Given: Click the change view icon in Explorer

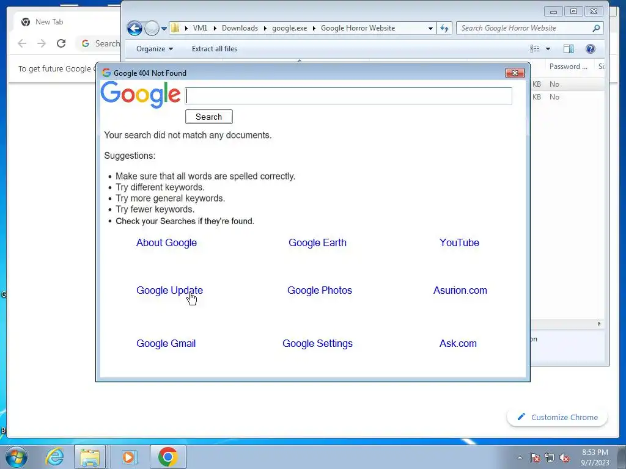Looking at the screenshot, I should 534,49.
